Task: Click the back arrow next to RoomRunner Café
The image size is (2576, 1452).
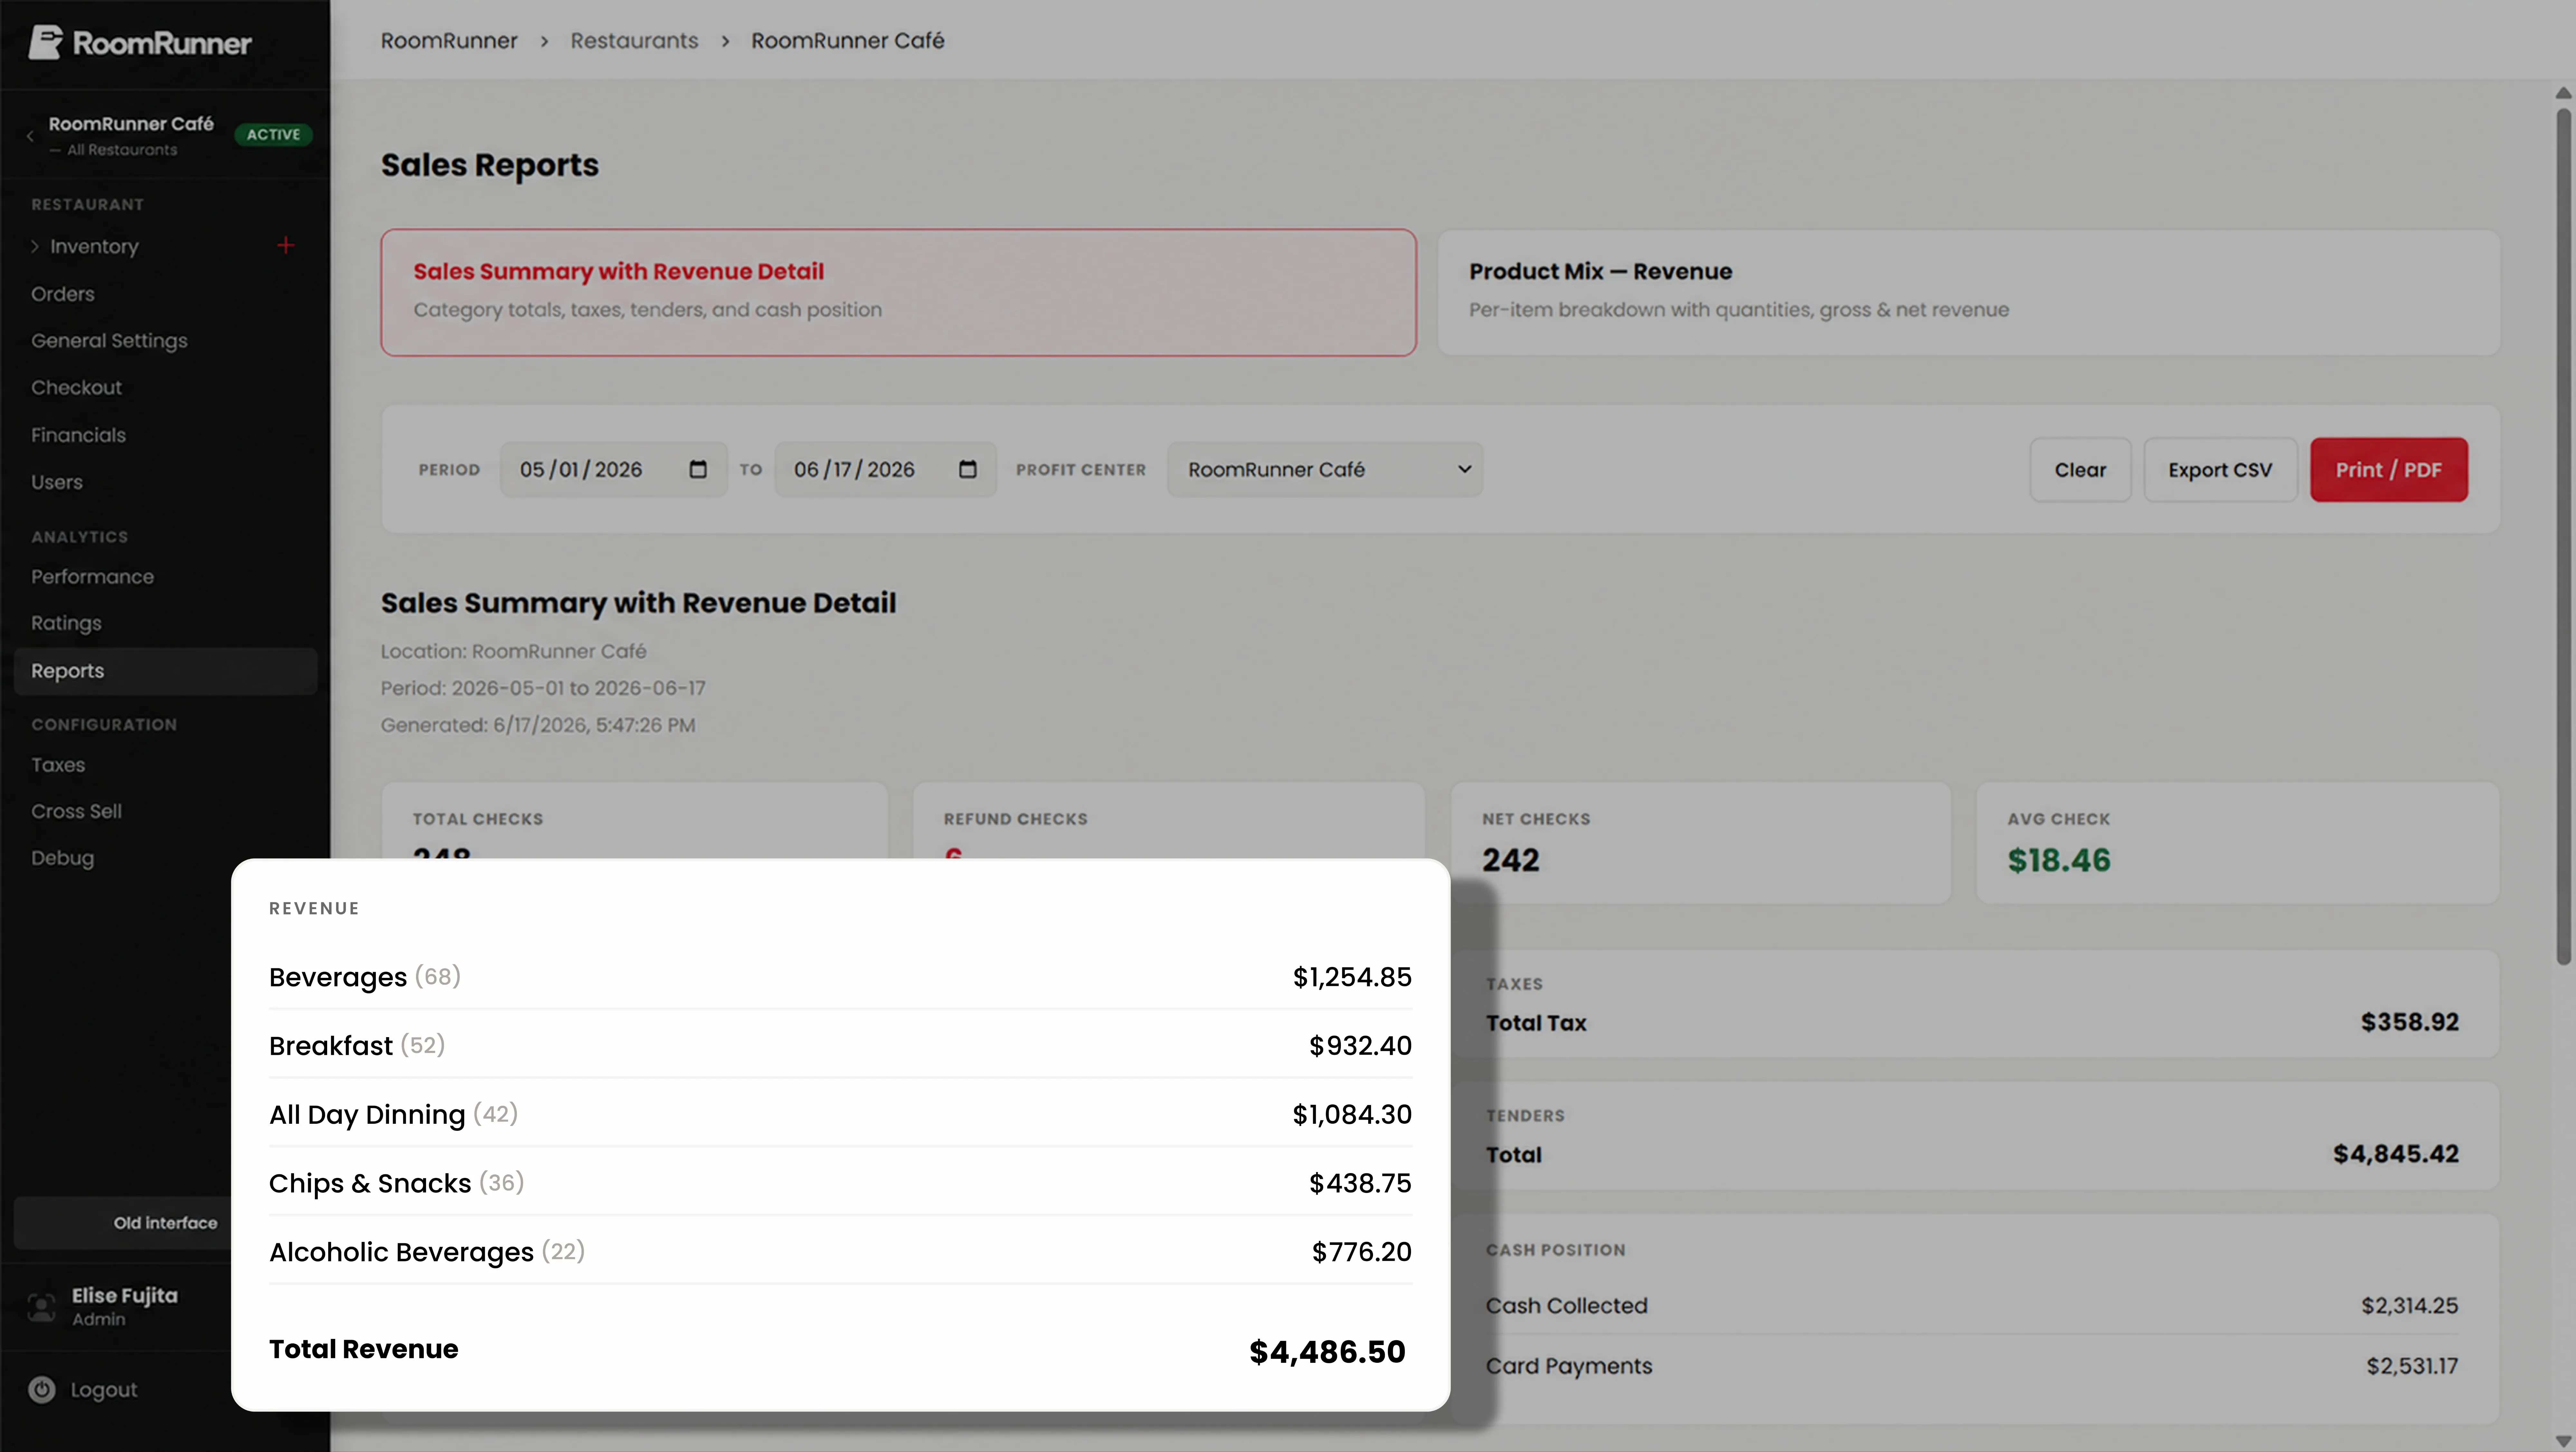Action: pyautogui.click(x=30, y=136)
